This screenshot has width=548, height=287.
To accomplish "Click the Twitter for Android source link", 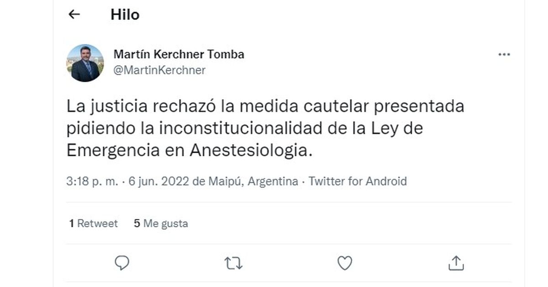I will point(358,181).
